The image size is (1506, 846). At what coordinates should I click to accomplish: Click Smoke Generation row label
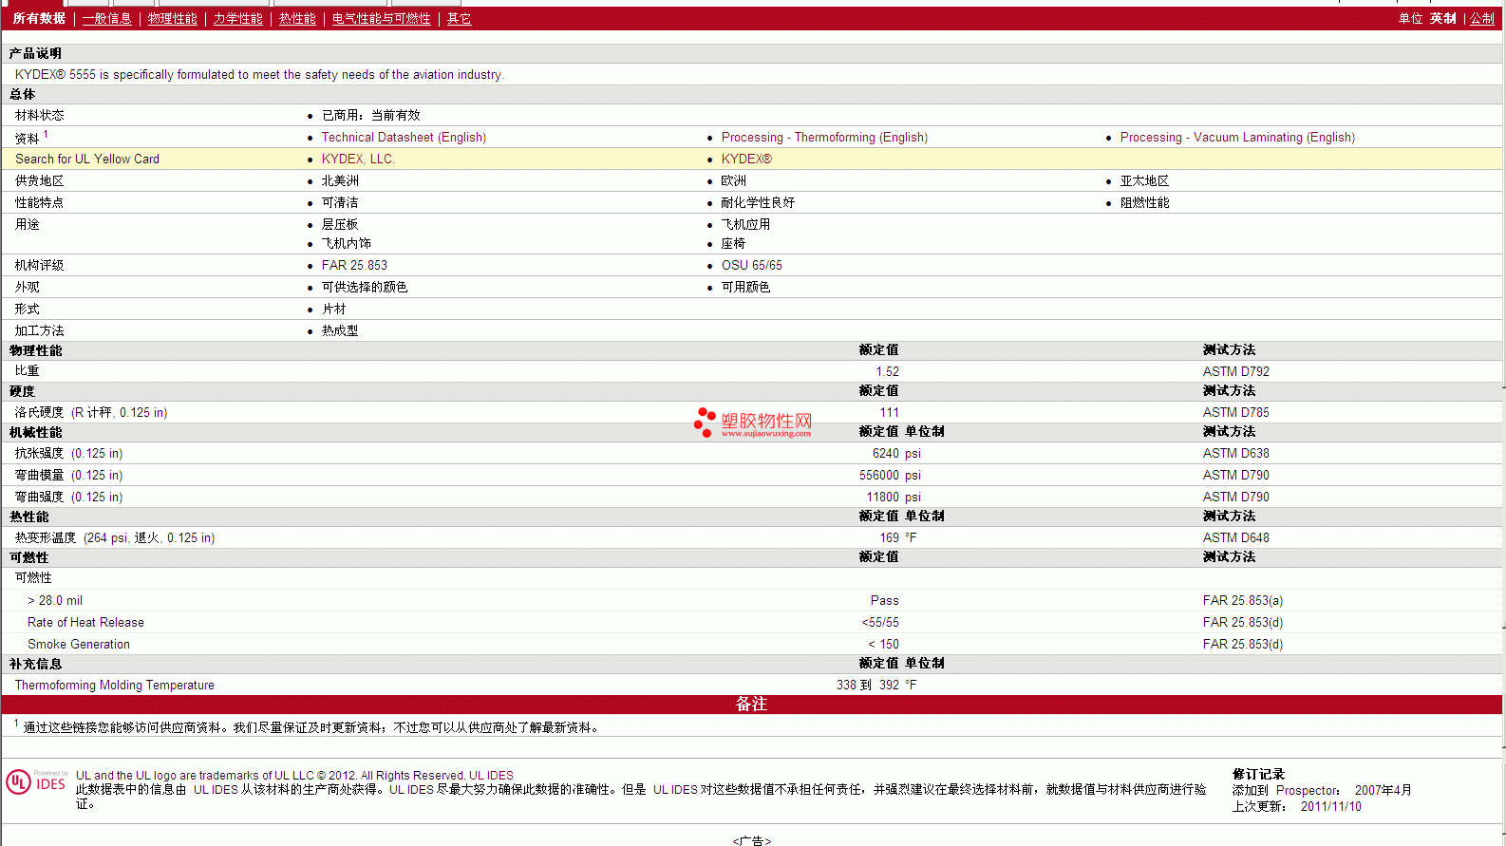79,644
